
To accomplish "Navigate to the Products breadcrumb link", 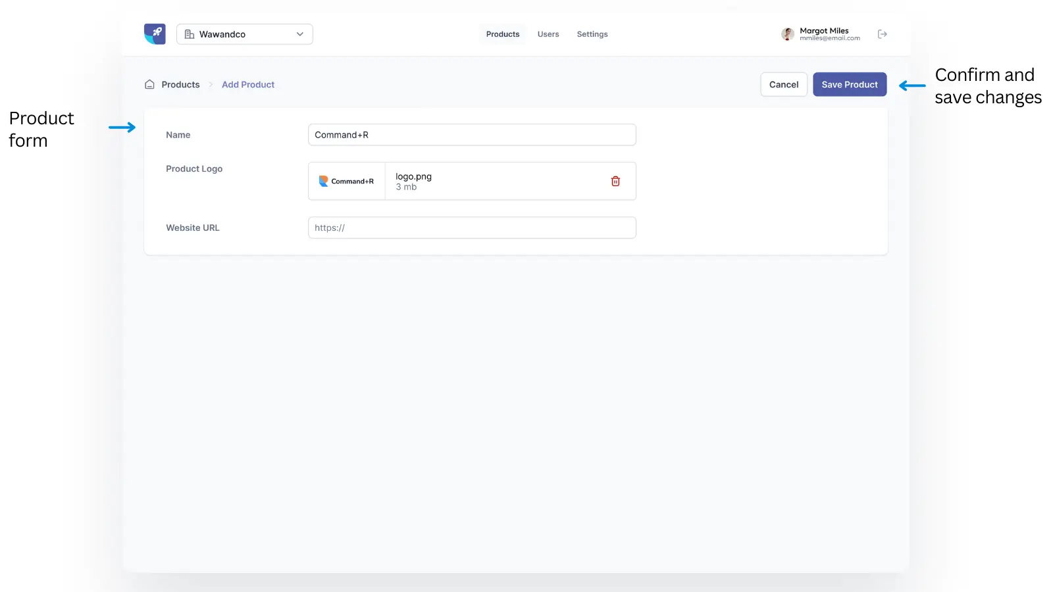I will point(180,84).
